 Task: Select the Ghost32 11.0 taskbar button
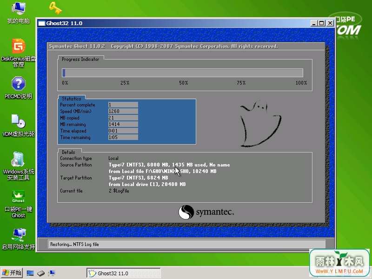(x=124, y=273)
